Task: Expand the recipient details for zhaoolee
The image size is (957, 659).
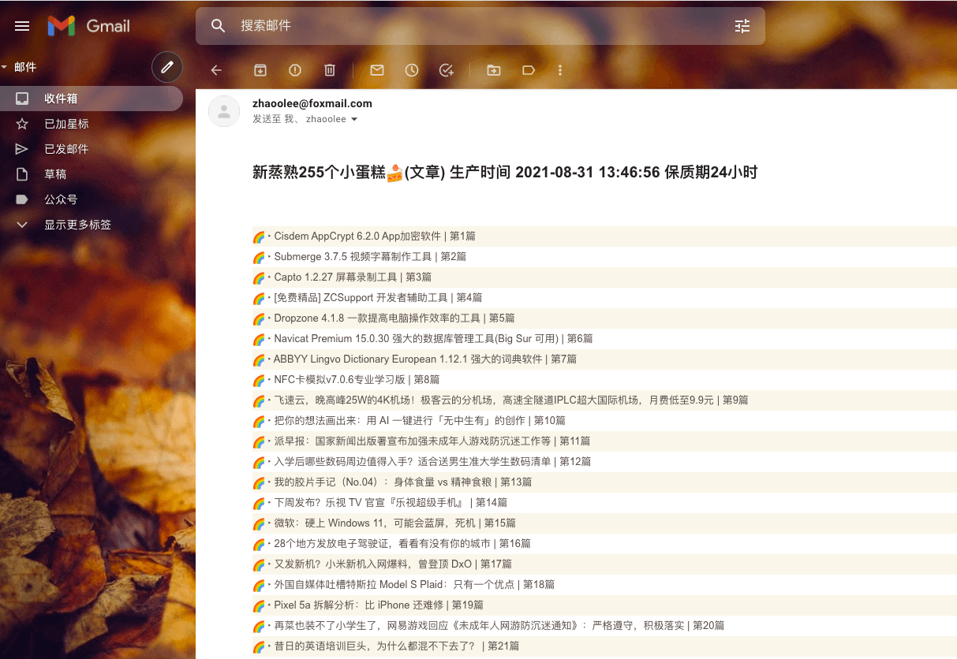Action: (353, 119)
